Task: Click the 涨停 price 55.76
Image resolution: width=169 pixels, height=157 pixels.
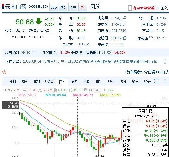Action: (x=20, y=30)
